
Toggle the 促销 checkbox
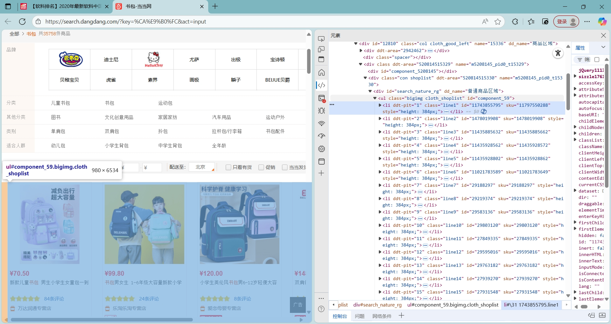coord(261,167)
